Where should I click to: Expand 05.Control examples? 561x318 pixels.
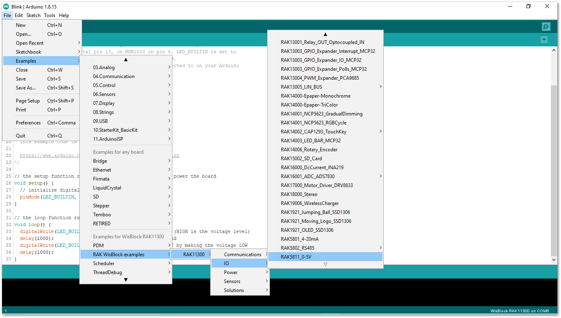(126, 85)
